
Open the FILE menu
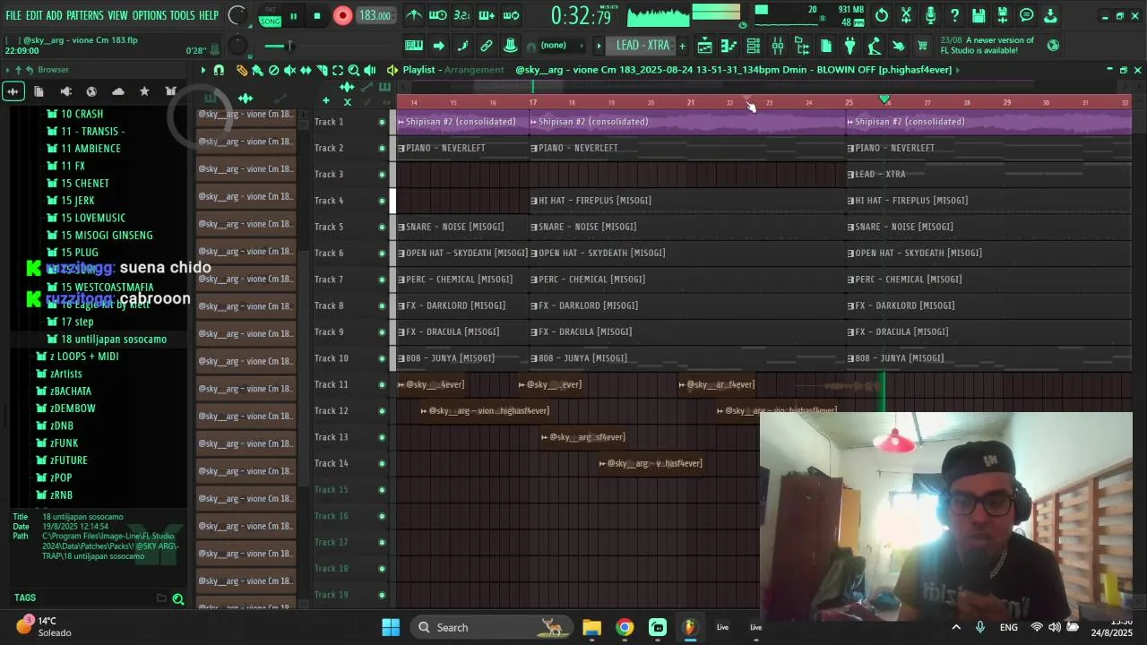point(13,15)
